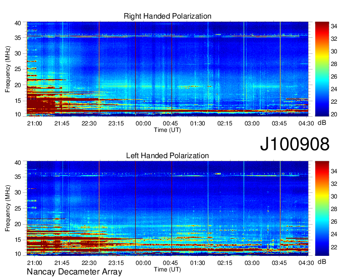This screenshot has width=343, height=278.
Task: Click the Left Handed Polarization spectrogram image
Action: [x=167, y=208]
